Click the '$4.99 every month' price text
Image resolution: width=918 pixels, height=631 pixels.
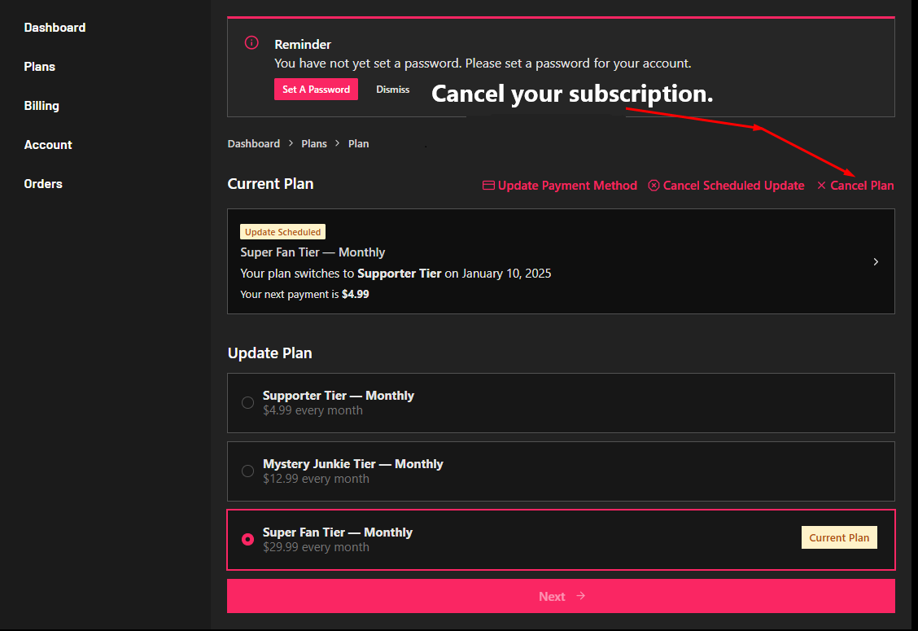coord(313,410)
